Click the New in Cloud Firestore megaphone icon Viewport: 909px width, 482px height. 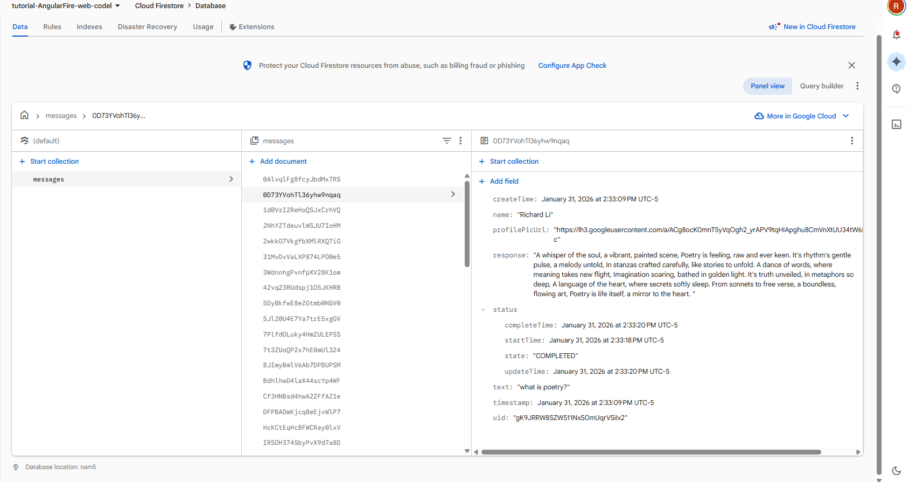click(774, 26)
